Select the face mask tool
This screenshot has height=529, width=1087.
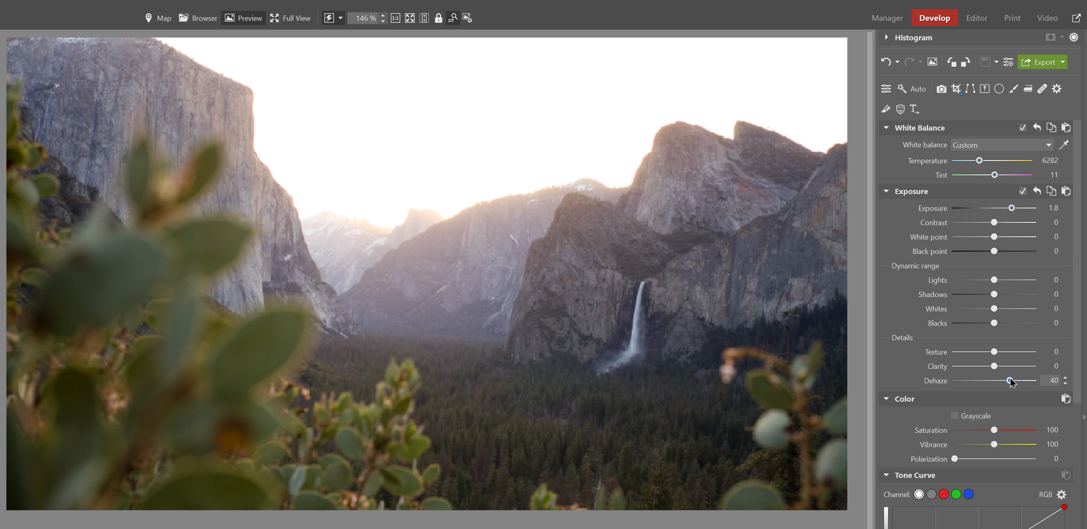[x=900, y=109]
